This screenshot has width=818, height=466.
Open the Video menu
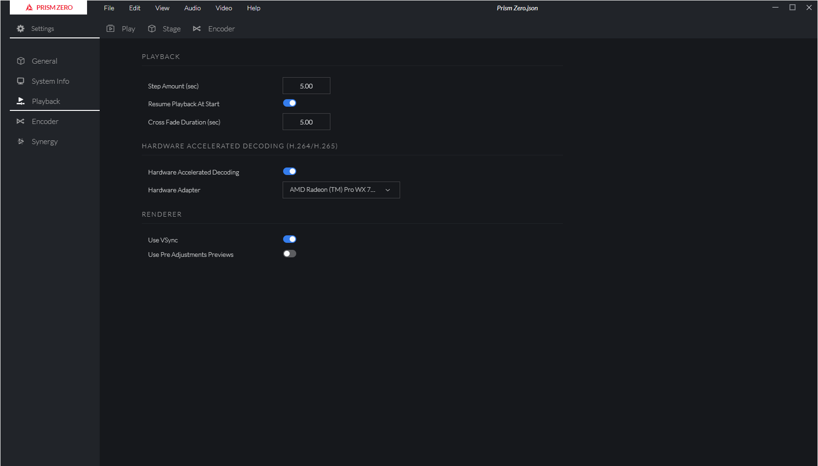click(224, 8)
